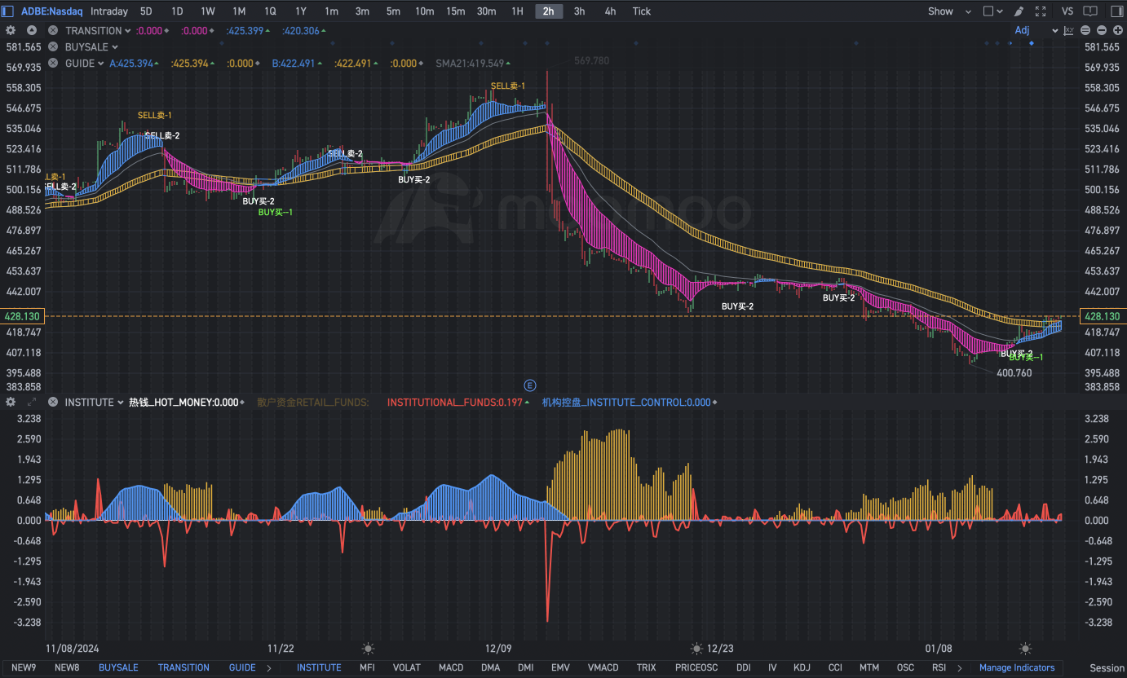Click sun marker near 12/23 date

[x=696, y=649]
